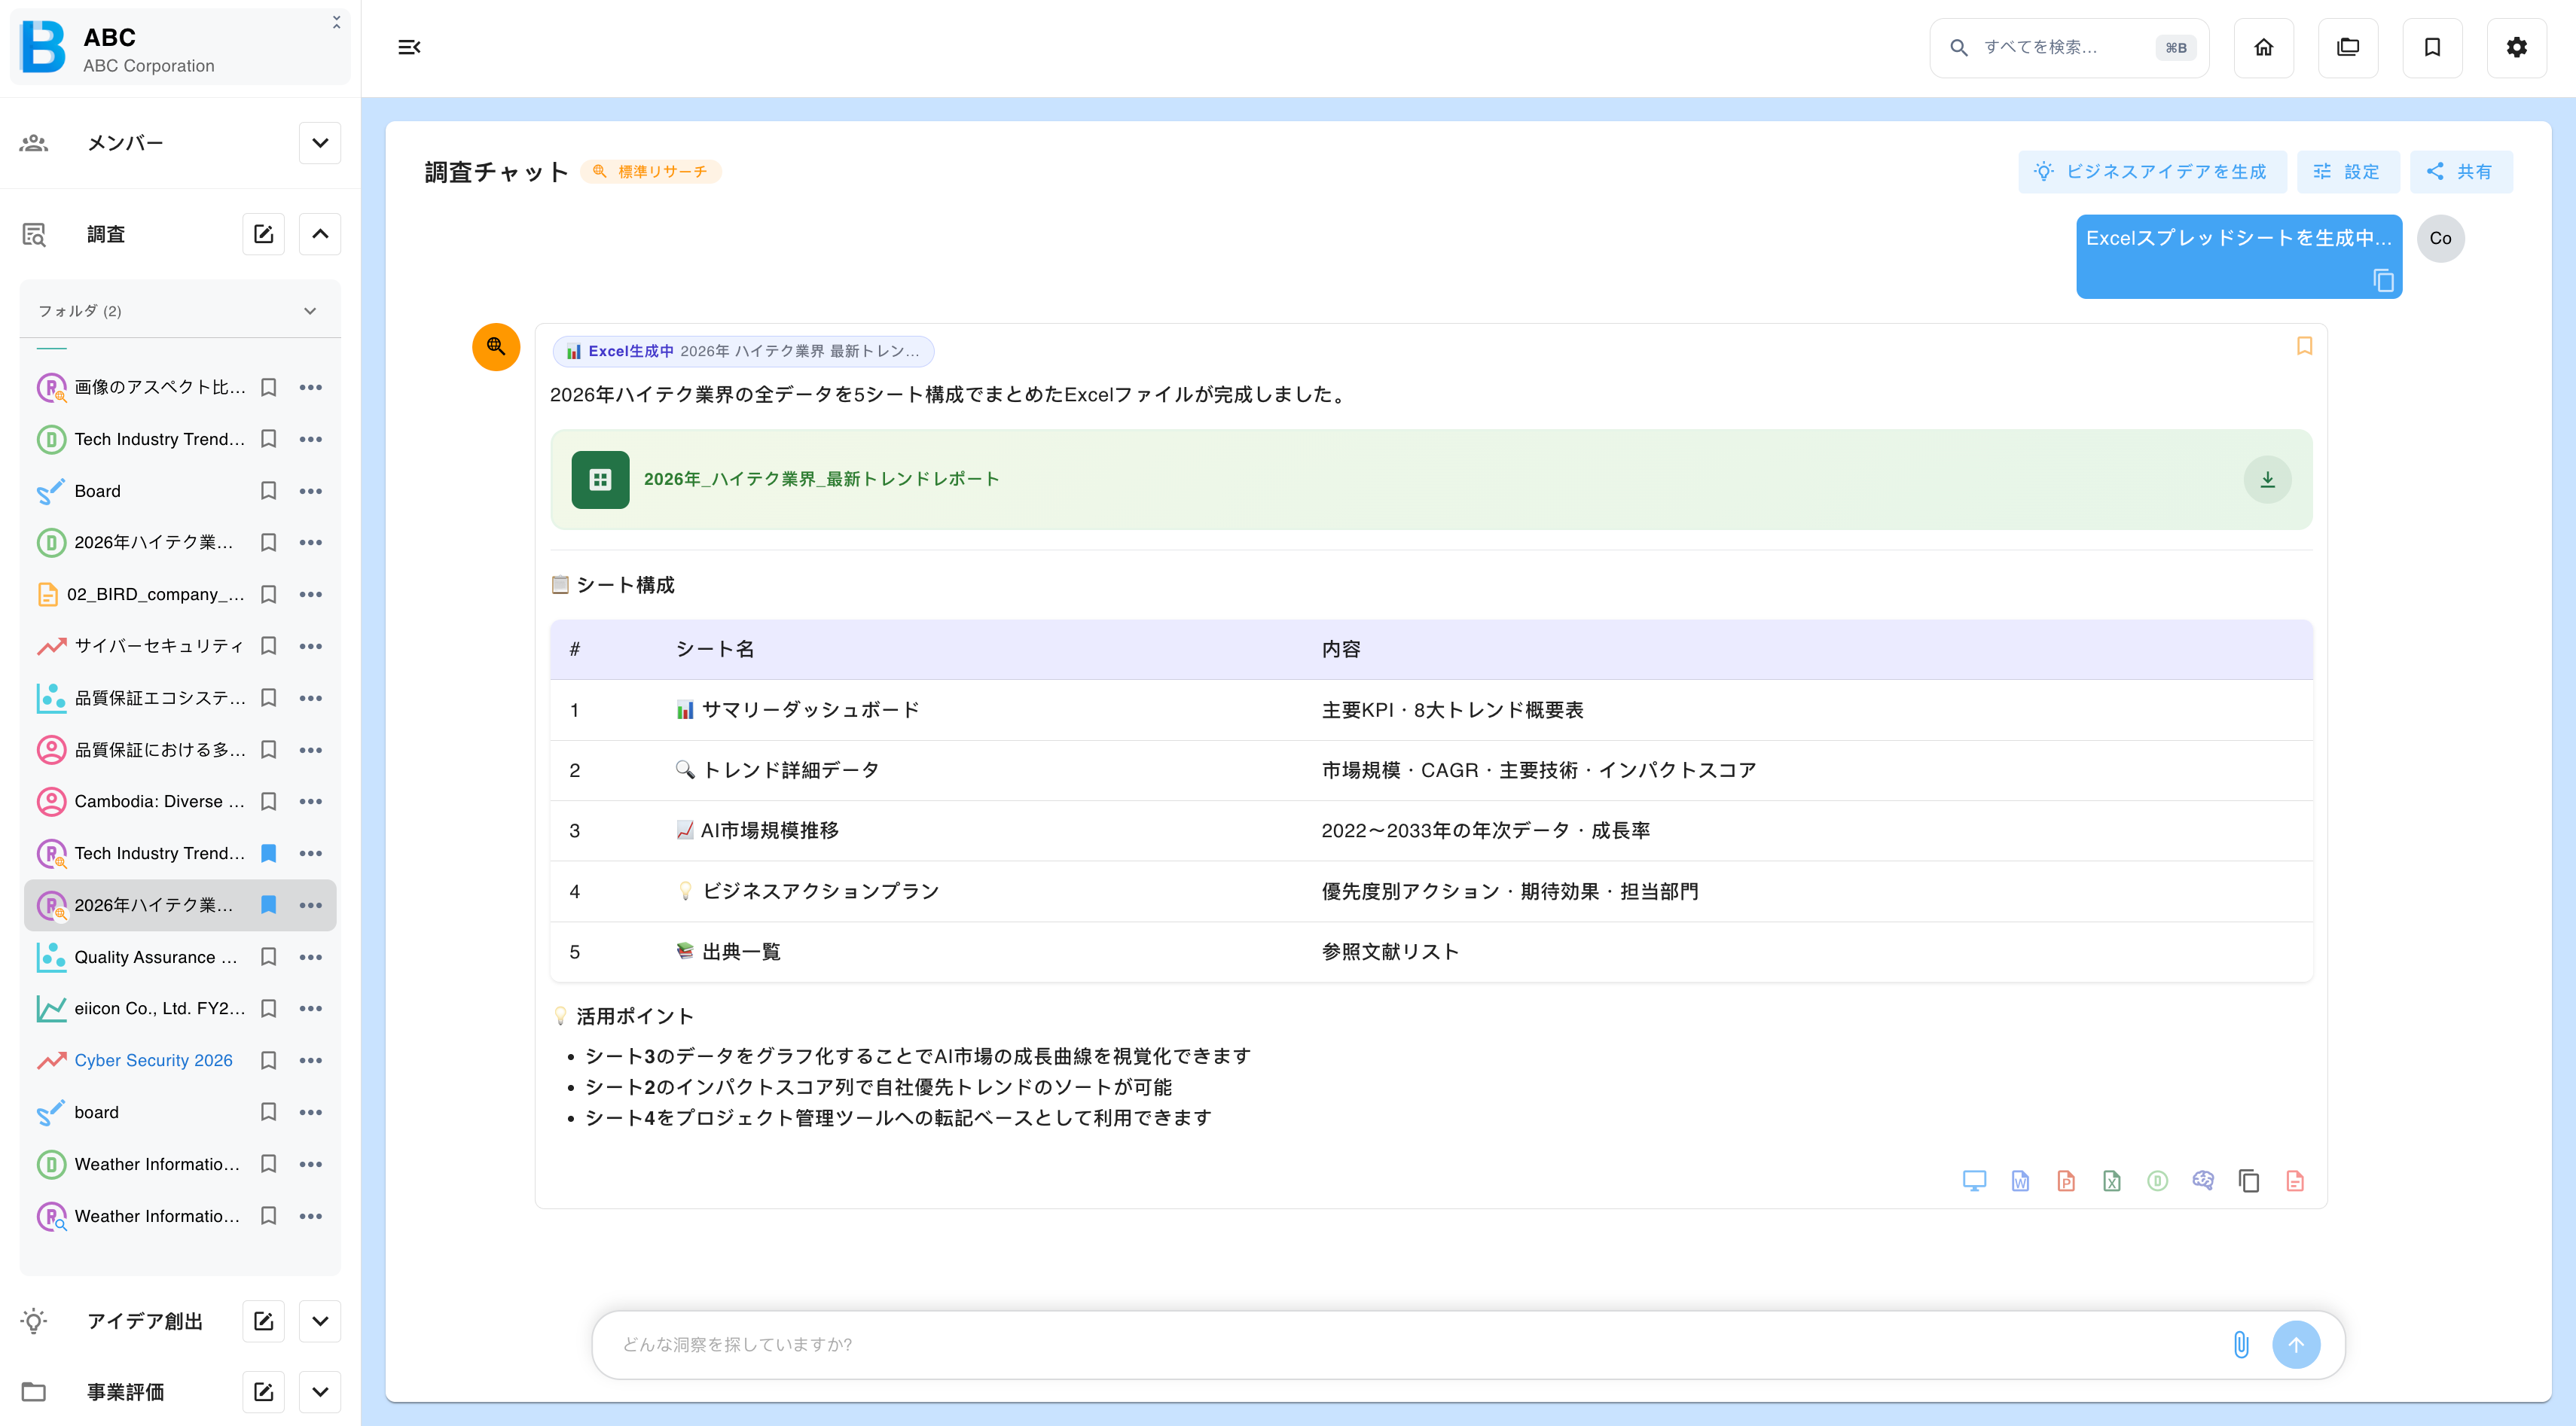Open the eiicon Co., Ltd. FY2 item
Viewport: 2576px width, 1426px height.
coord(159,1008)
